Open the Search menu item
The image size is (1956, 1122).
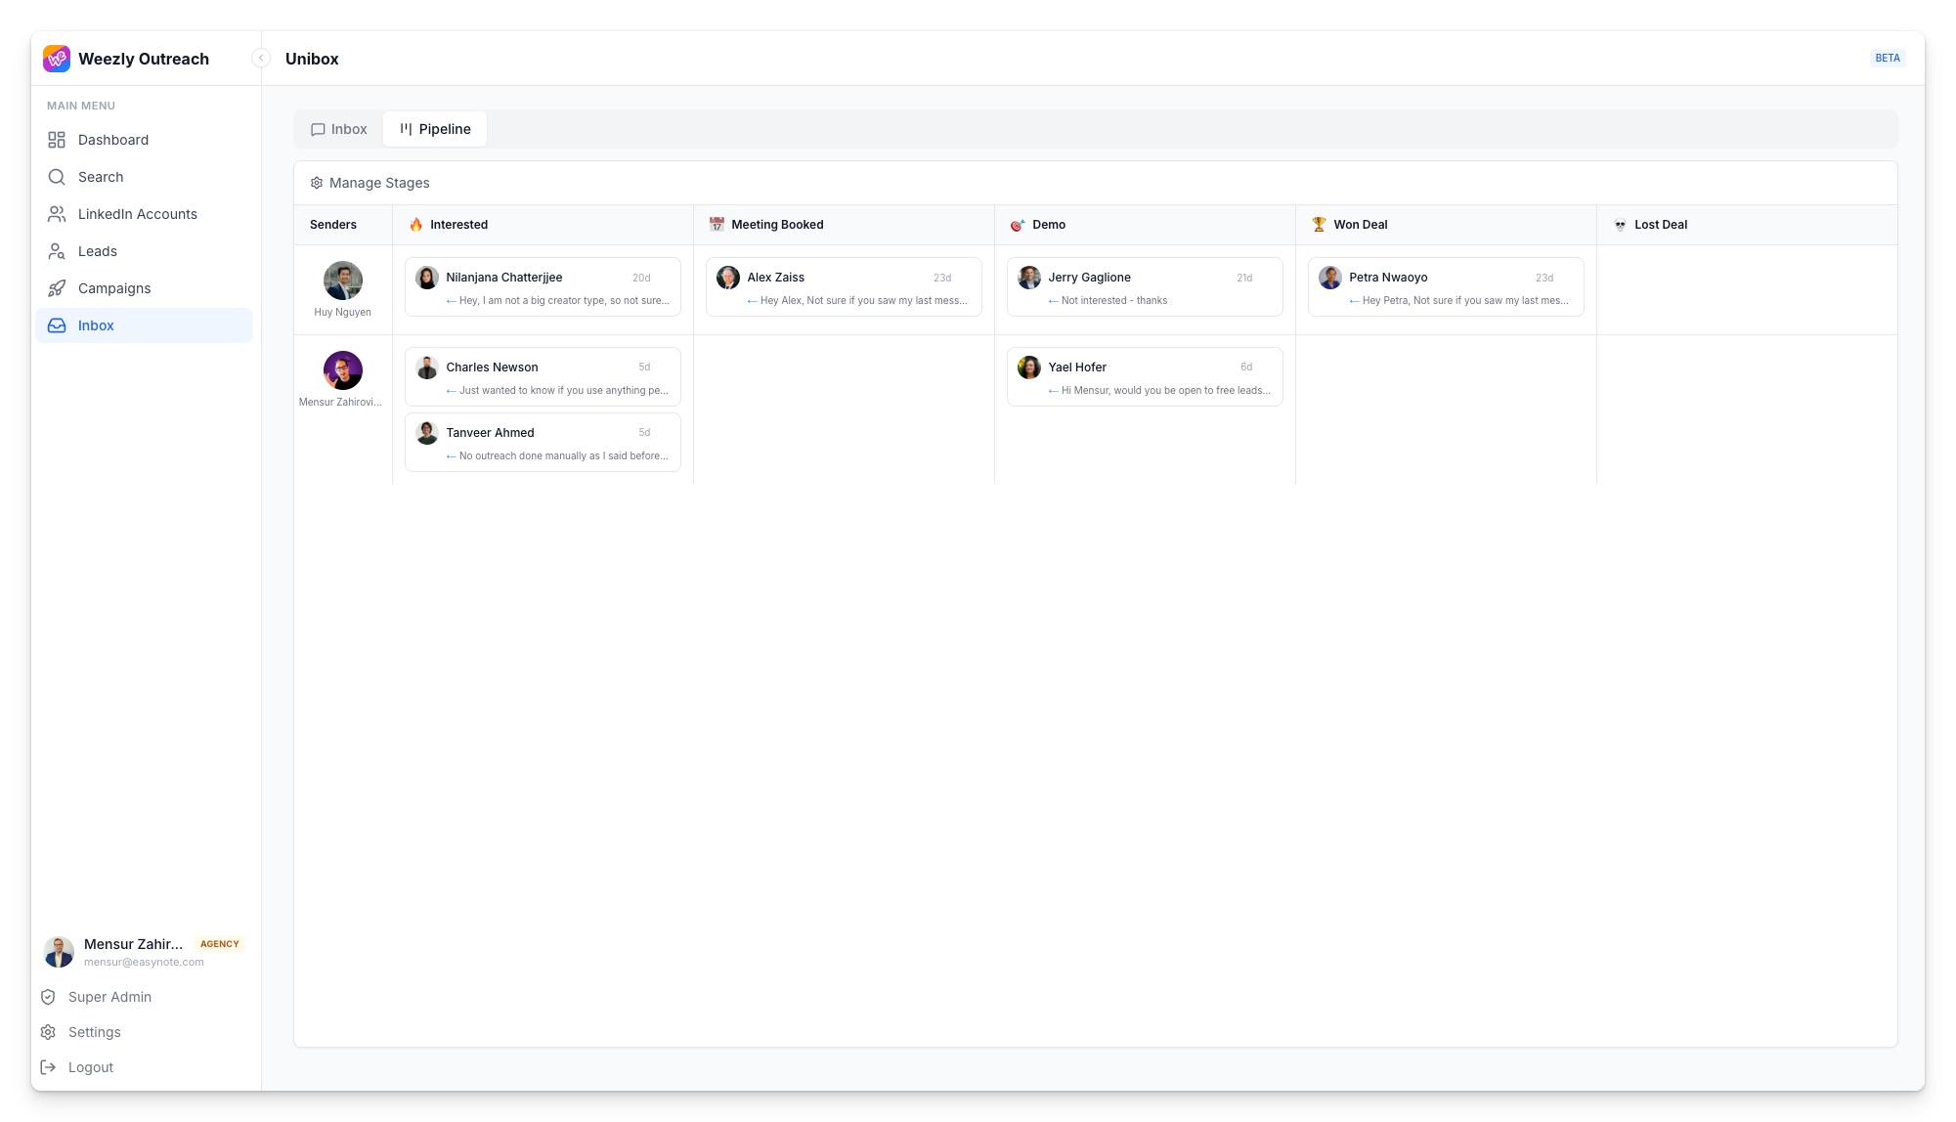(144, 177)
